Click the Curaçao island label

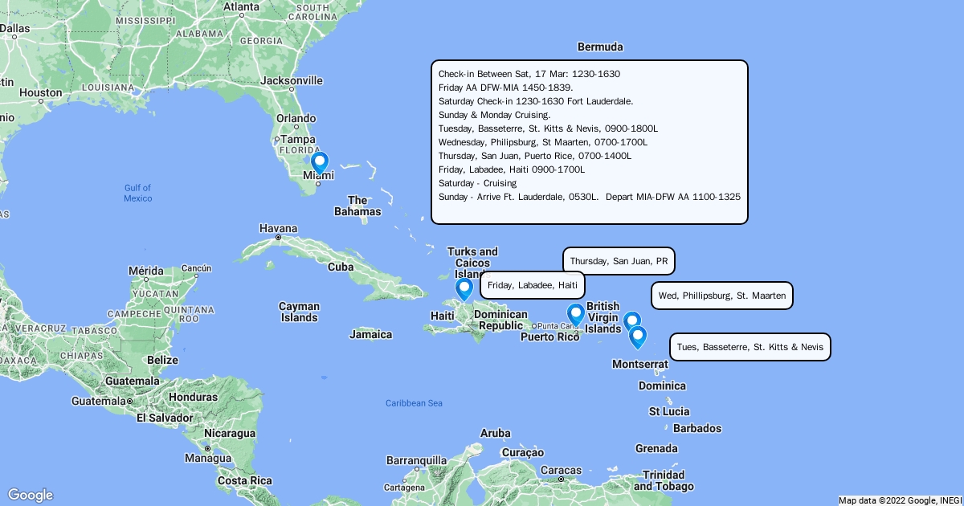(523, 452)
